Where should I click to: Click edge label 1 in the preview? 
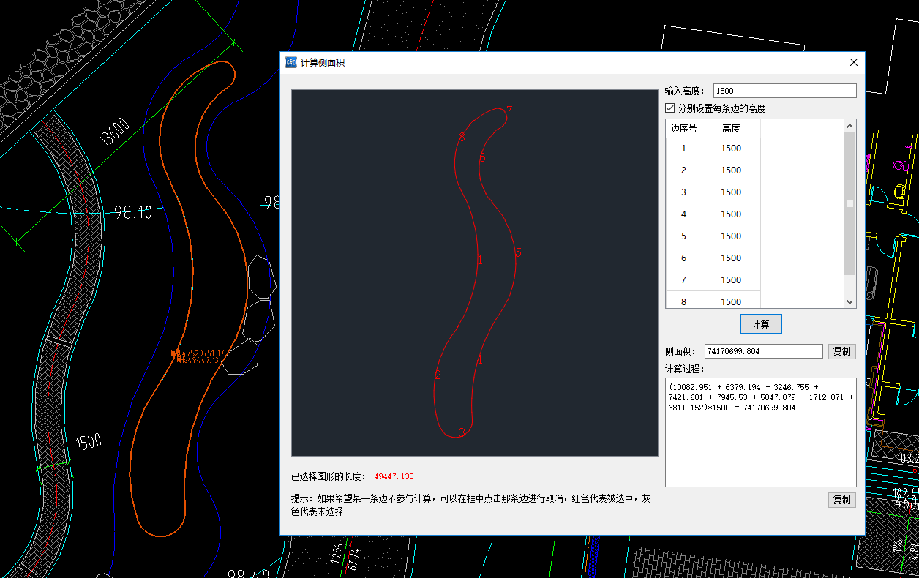tap(480, 260)
